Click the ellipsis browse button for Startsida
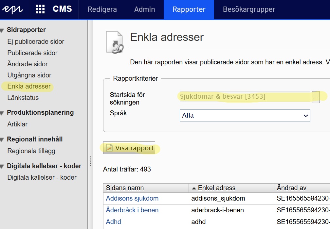330x229 pixels. (316, 97)
